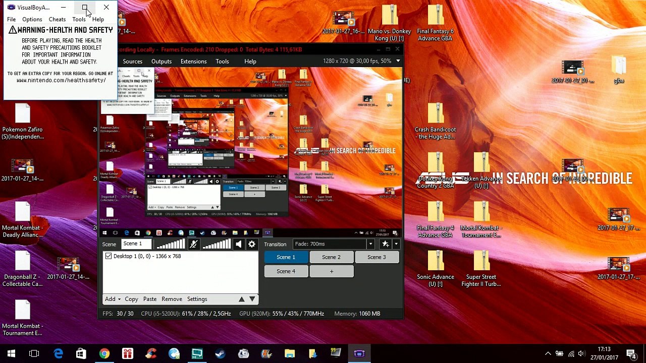The width and height of the screenshot is (646, 363).
Task: Select the Final Fantasy 6 Advance GBA archive
Action: point(435,24)
